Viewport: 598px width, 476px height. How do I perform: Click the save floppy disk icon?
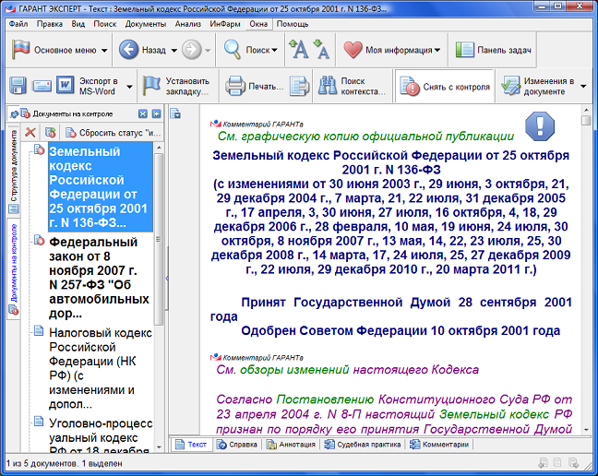[18, 87]
